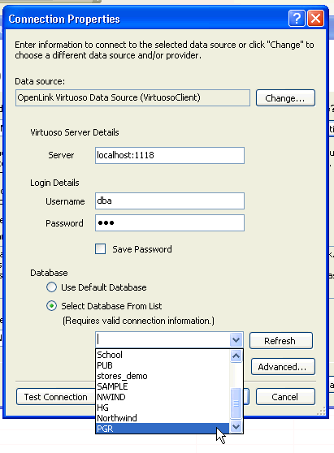Click the database list scrollbar thumb
Screen dimensions: 334x453
pos(236,403)
